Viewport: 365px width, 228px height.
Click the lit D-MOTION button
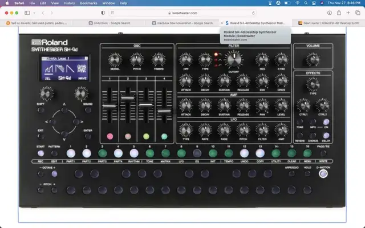tap(323, 173)
